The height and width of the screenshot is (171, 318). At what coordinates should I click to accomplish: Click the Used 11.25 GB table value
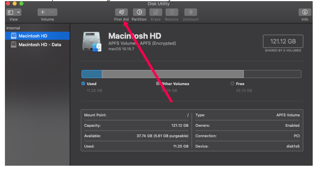click(x=181, y=146)
